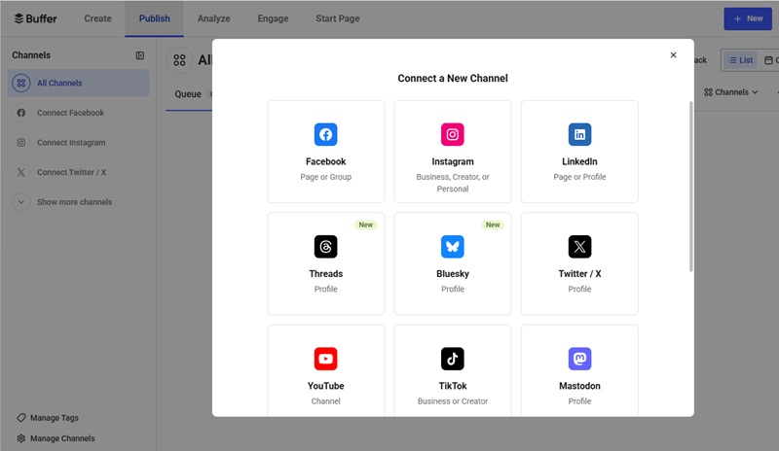The width and height of the screenshot is (779, 451).
Task: Pick the TikTok channel icon
Action: click(453, 359)
